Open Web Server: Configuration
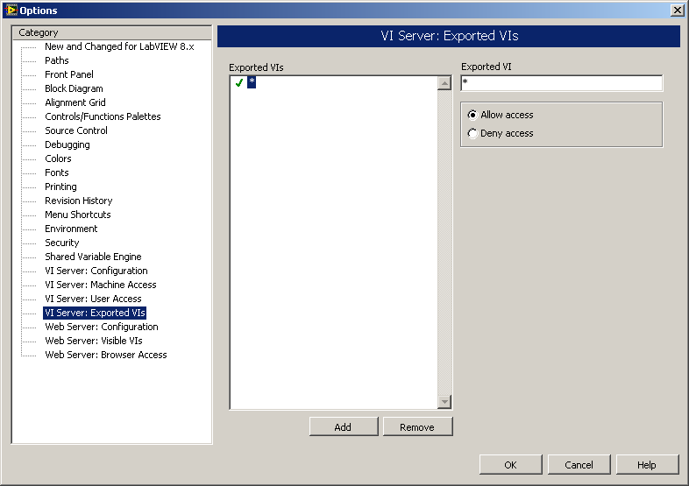This screenshot has height=486, width=689. (x=102, y=328)
